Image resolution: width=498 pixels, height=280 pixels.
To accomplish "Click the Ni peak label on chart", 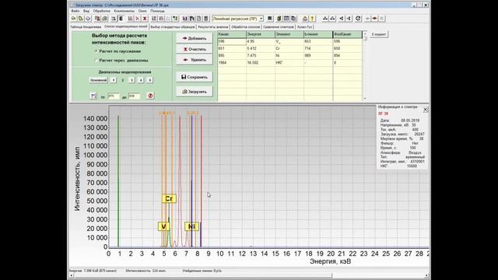I will 191,226.
